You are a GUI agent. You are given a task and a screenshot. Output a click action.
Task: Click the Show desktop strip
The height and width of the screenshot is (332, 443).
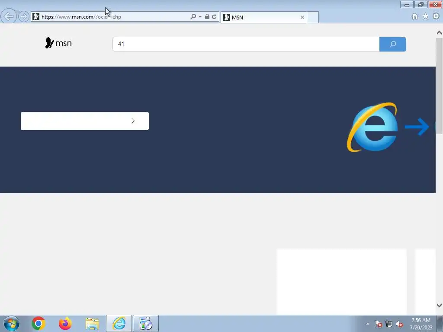(440, 323)
